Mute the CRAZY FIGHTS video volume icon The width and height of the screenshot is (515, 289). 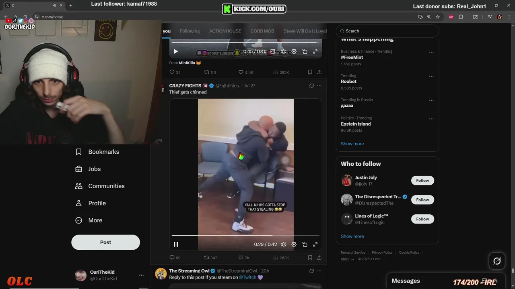point(283,244)
